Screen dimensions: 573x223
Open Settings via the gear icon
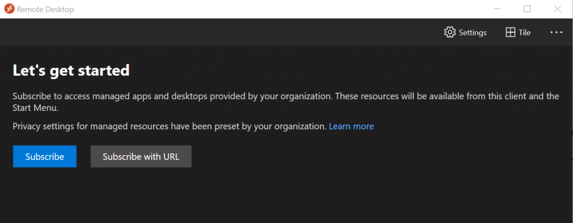click(449, 32)
